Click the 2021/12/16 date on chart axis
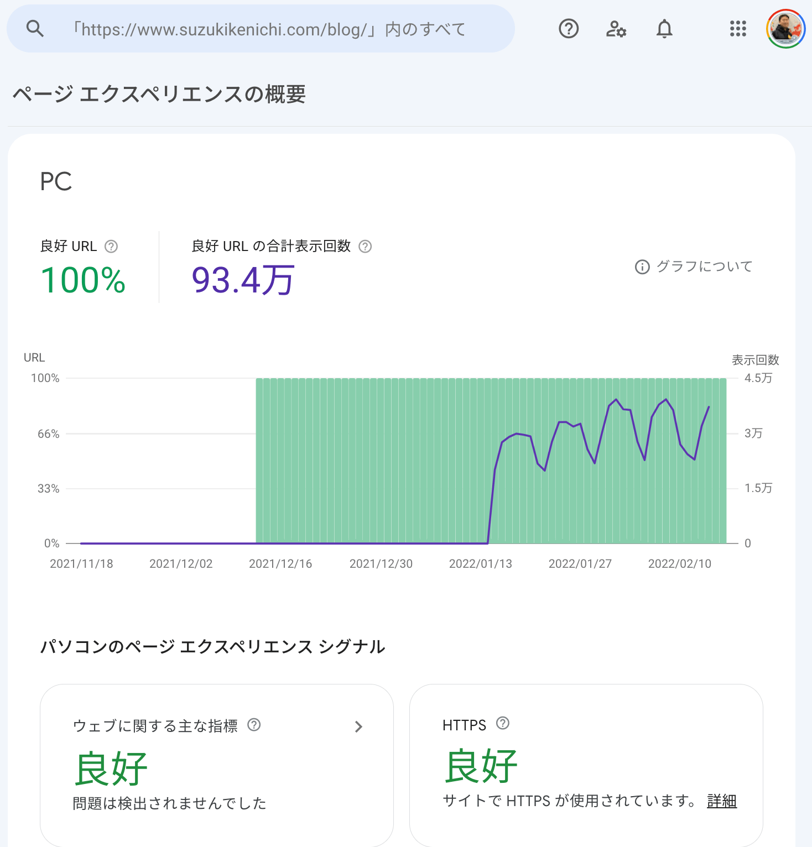 point(280,564)
